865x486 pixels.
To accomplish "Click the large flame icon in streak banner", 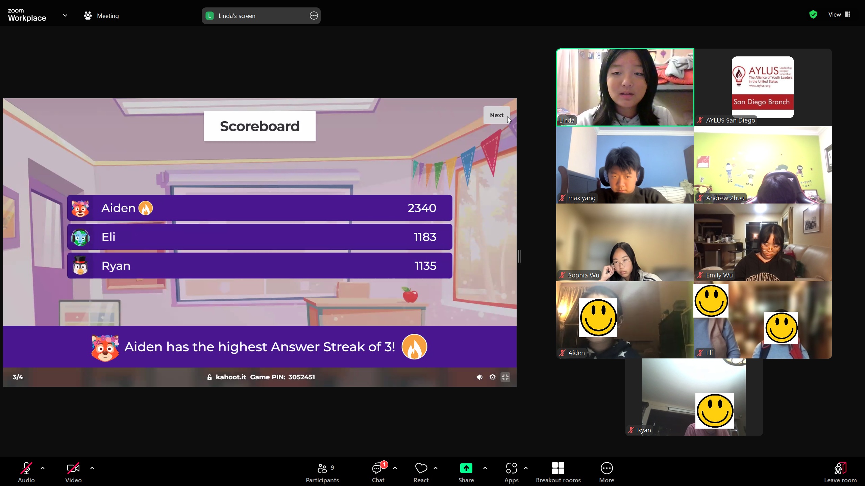I will (414, 347).
